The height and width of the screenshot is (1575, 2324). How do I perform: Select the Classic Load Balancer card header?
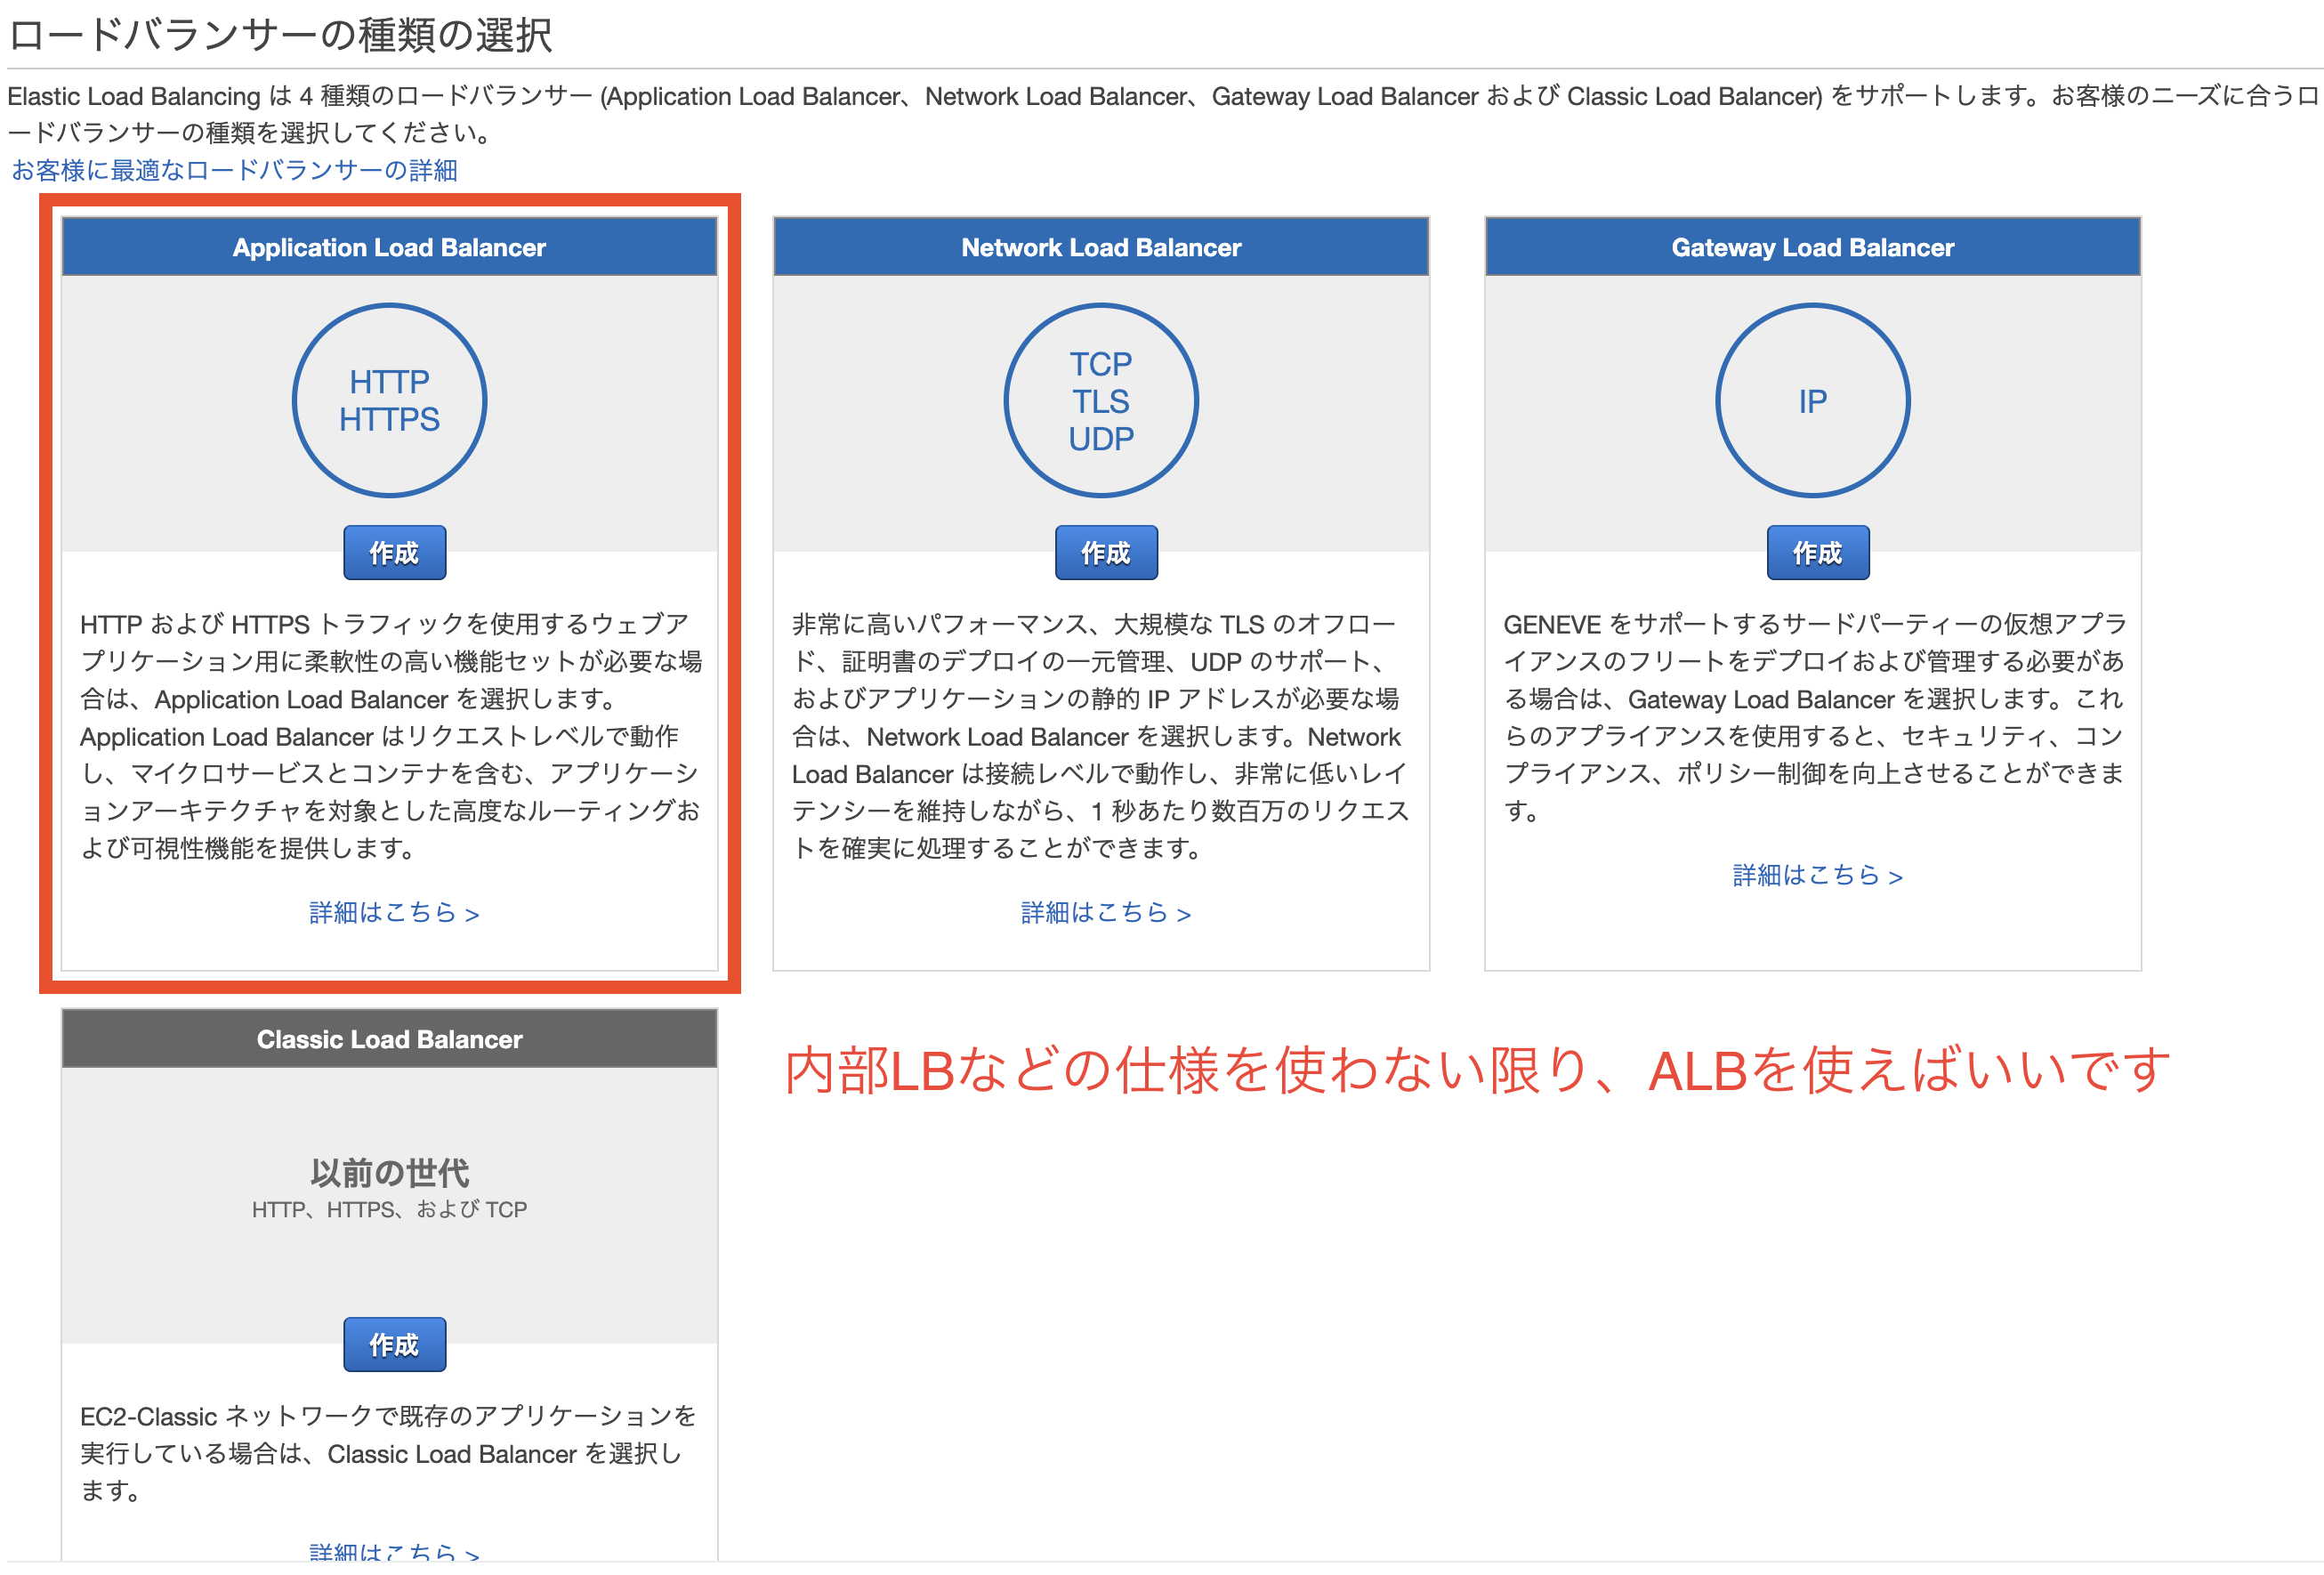coord(389,1039)
